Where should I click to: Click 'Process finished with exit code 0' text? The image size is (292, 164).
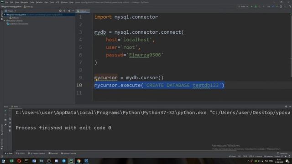click(x=63, y=128)
